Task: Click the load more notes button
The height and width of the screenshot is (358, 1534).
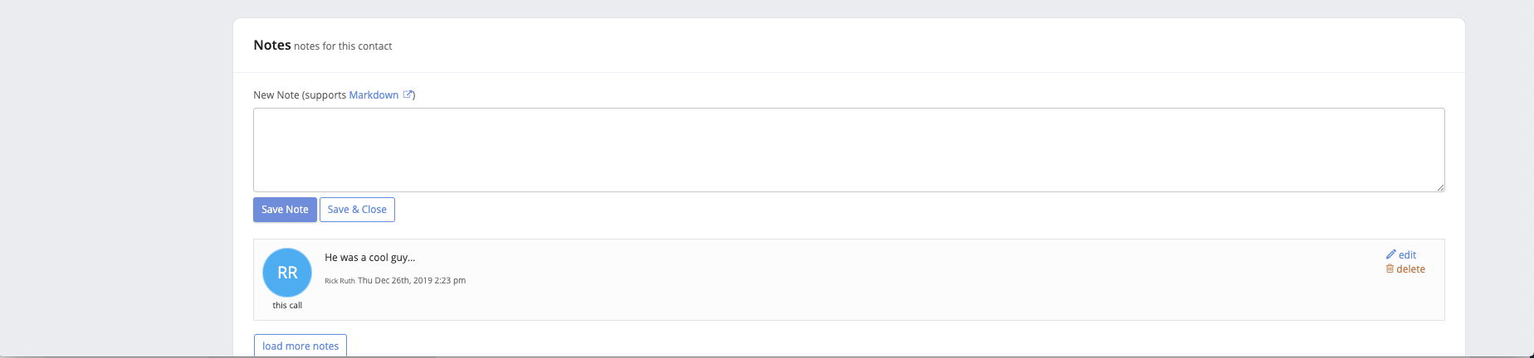Action: pyautogui.click(x=300, y=346)
